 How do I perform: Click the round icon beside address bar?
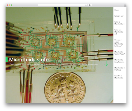point(90,5)
